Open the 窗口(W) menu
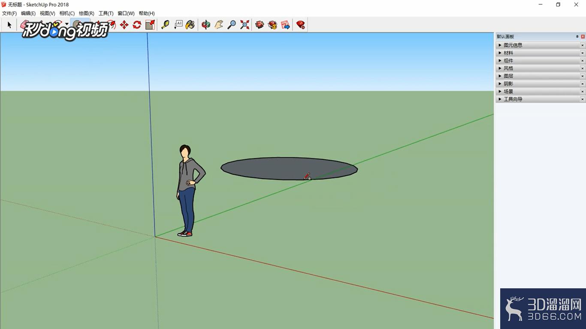 click(126, 13)
